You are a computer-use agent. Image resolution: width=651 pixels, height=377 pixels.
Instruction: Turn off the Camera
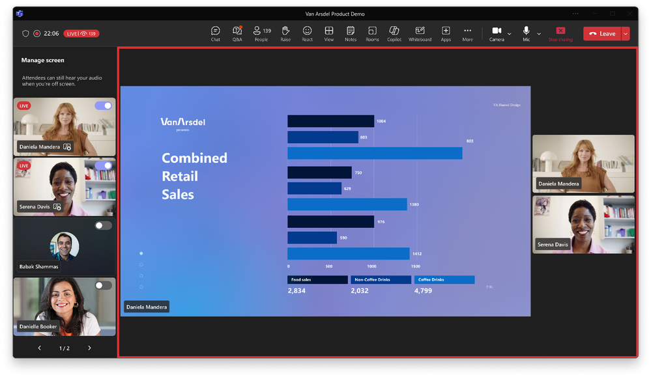pos(497,34)
